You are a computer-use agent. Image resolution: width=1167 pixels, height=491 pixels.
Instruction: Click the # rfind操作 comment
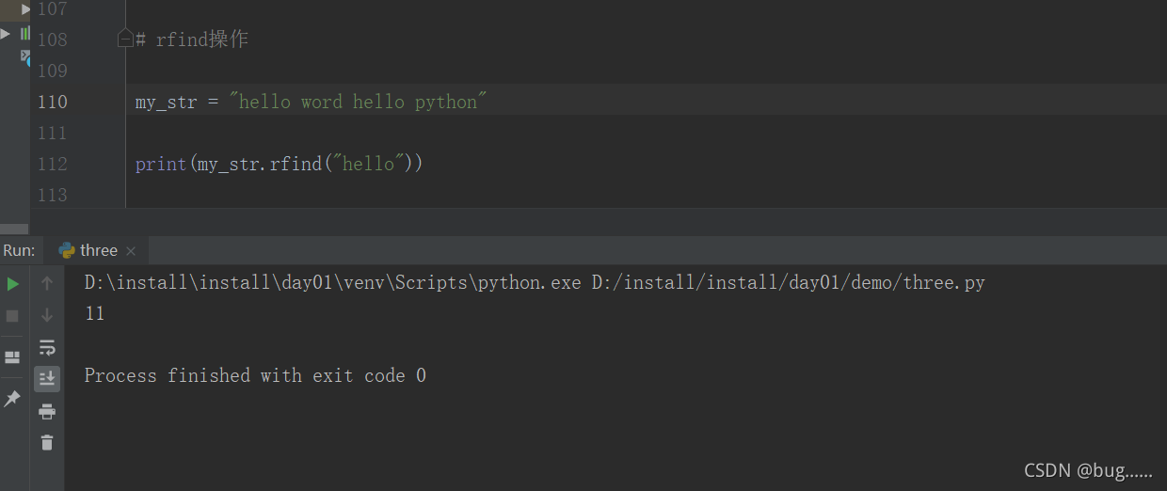pos(192,40)
